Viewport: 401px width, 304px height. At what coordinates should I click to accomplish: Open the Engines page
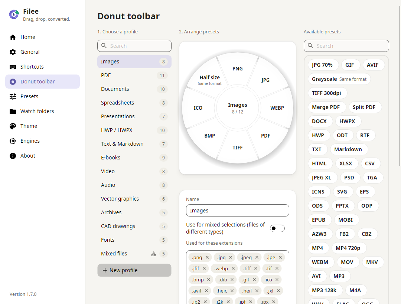click(x=42, y=141)
